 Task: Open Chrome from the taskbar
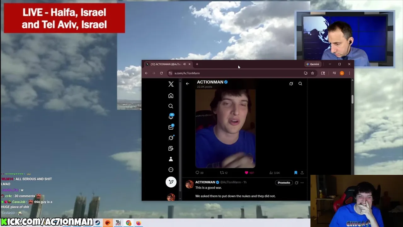point(128,223)
